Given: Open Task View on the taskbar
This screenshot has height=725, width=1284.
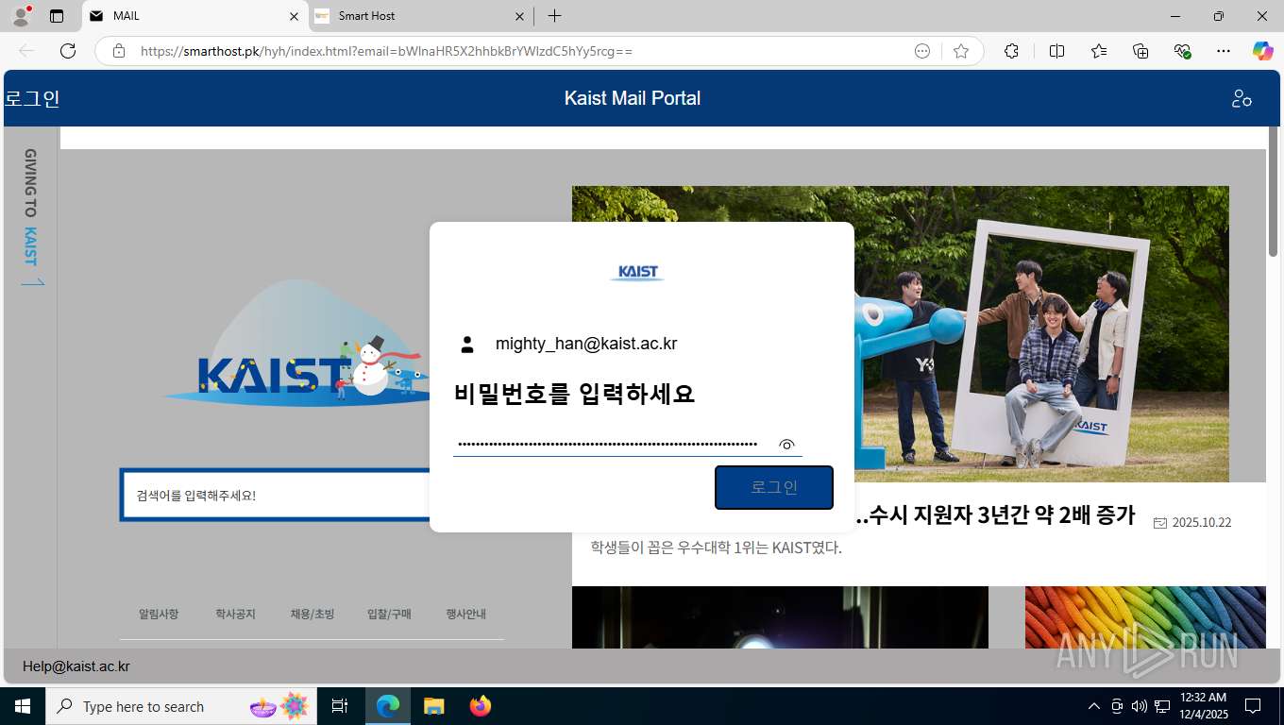Looking at the screenshot, I should 340,706.
